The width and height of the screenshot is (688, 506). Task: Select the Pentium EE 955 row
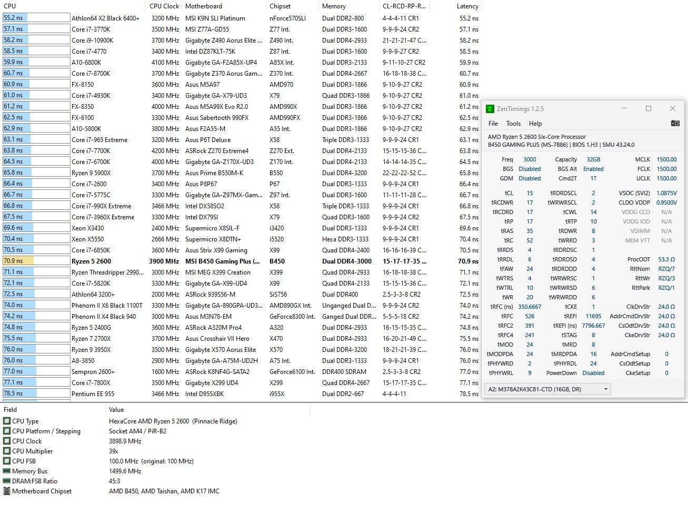point(241,393)
